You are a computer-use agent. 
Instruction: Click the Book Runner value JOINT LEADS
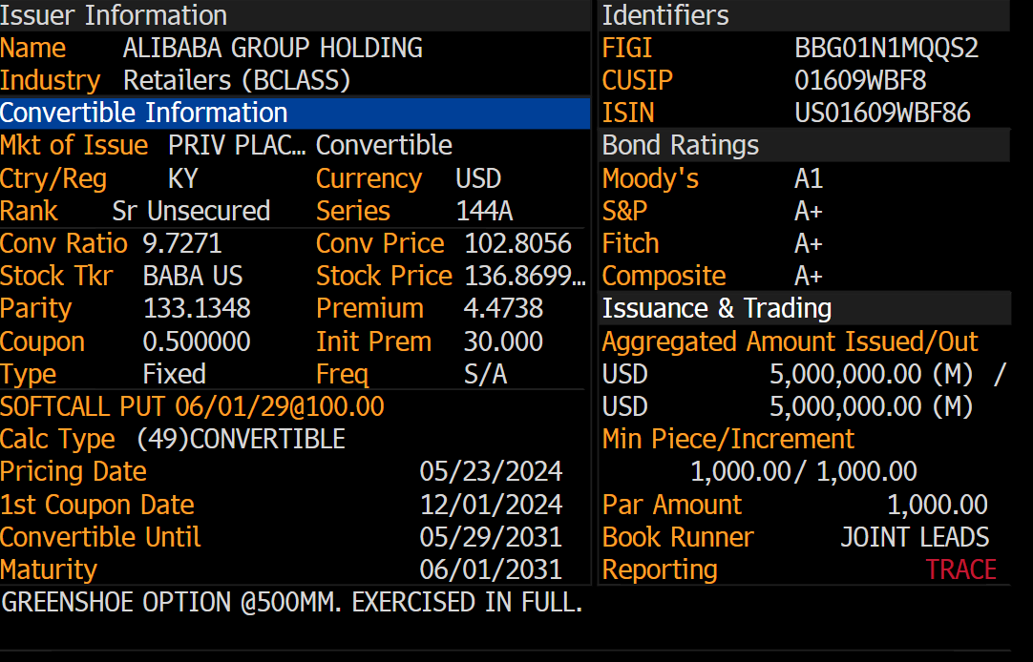915,537
